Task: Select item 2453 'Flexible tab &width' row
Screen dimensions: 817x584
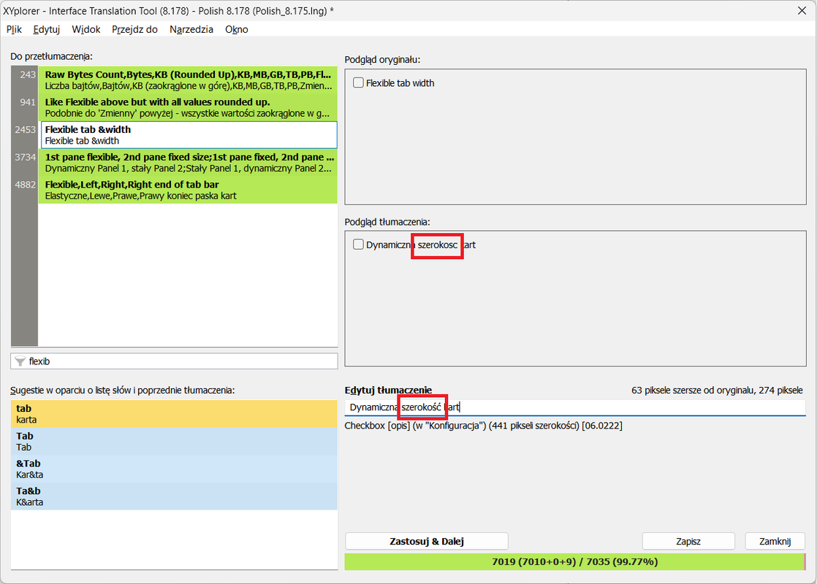Action: click(188, 135)
